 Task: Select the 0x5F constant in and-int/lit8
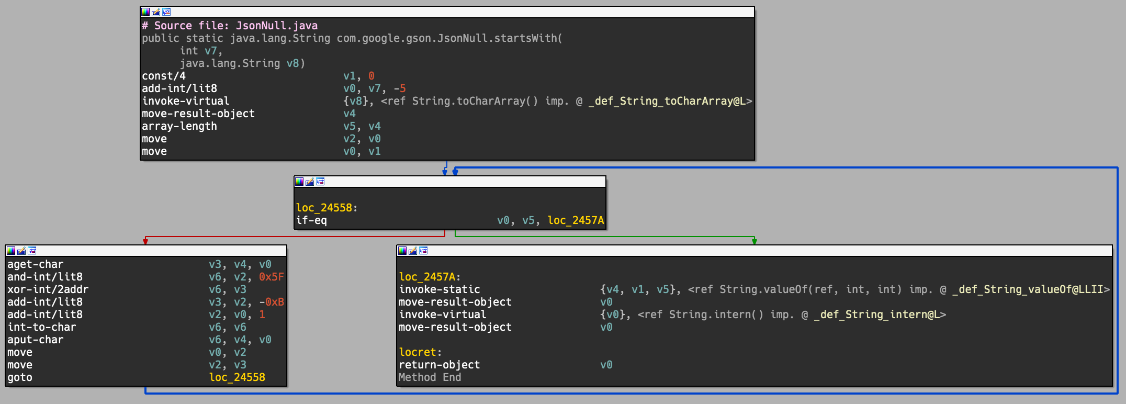coord(272,277)
